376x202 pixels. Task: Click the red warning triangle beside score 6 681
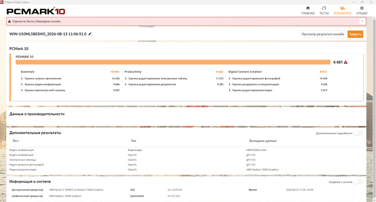click(x=346, y=62)
